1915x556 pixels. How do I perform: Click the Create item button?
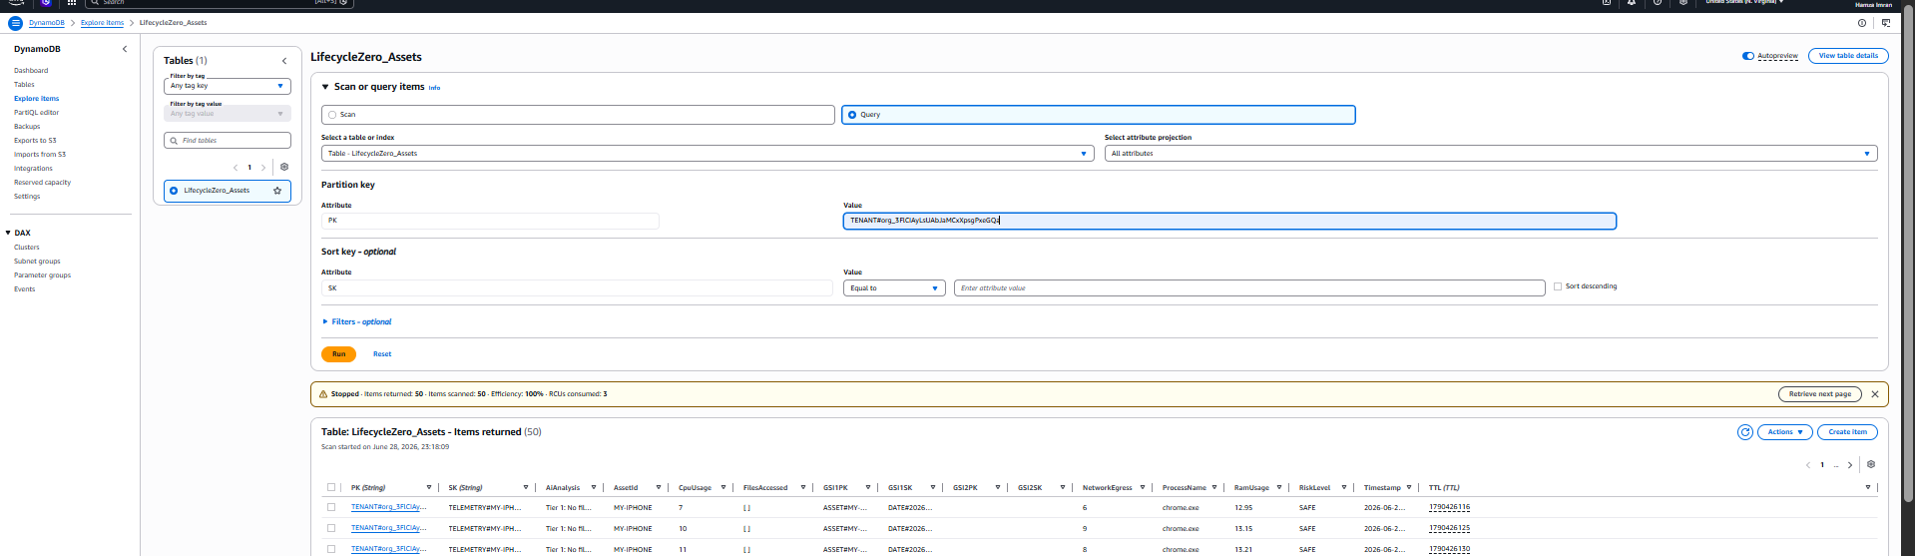tap(1848, 432)
